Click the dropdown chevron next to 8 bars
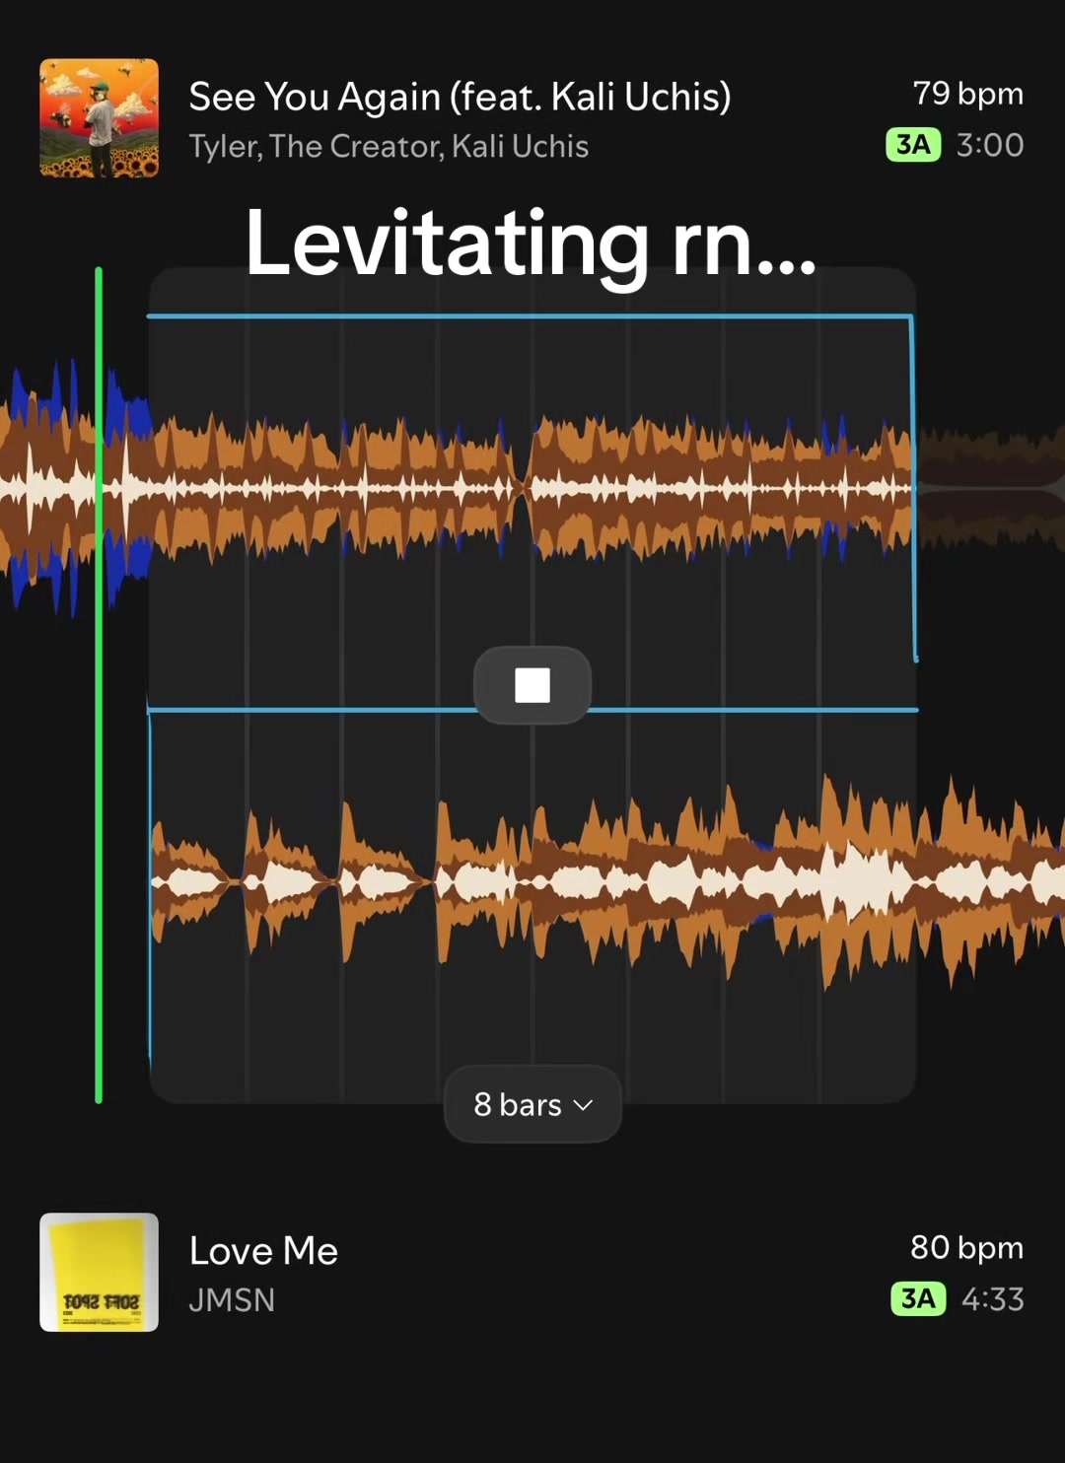This screenshot has width=1065, height=1463. pyautogui.click(x=583, y=1106)
